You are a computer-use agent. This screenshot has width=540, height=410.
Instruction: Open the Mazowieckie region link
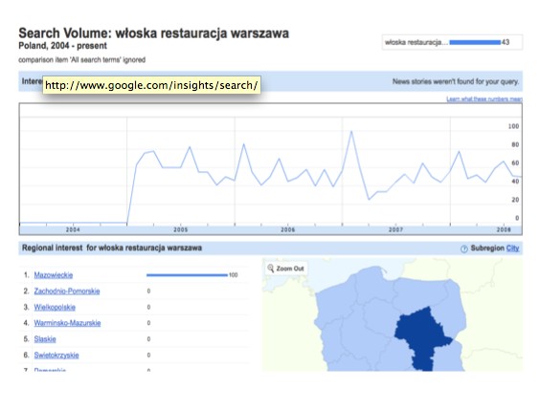[x=54, y=275]
